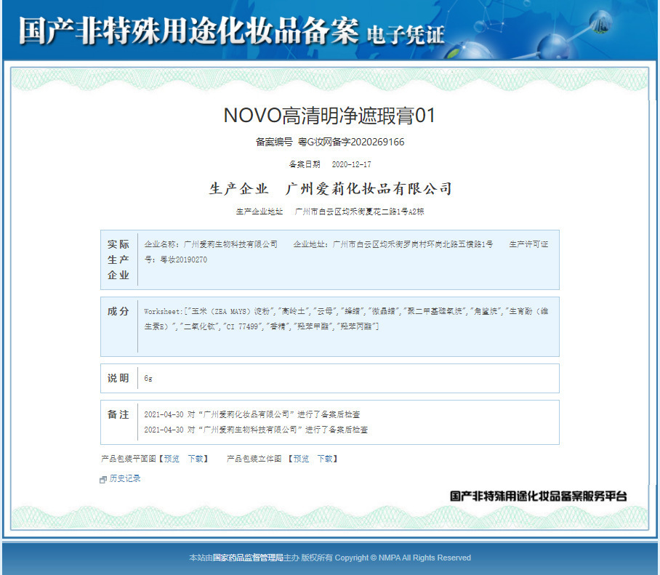Click the 备案日期 2020-12-17 line

[330, 164]
